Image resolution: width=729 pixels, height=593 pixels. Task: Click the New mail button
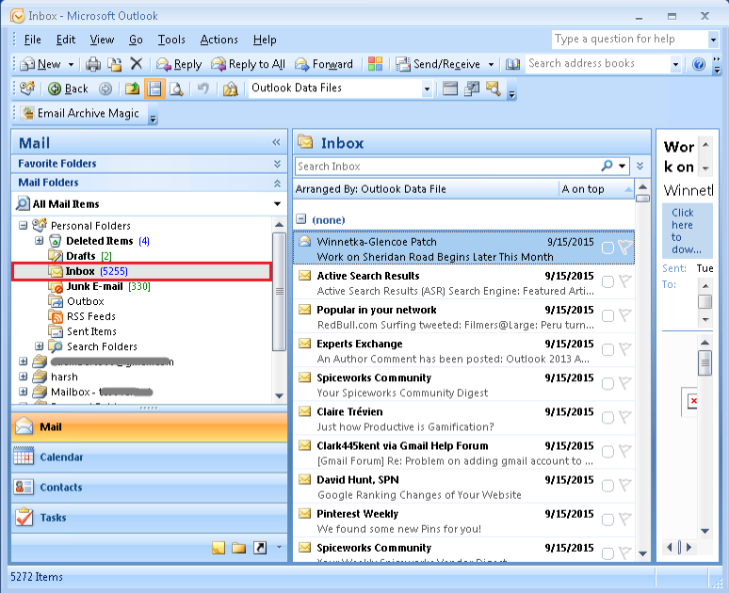pos(40,64)
